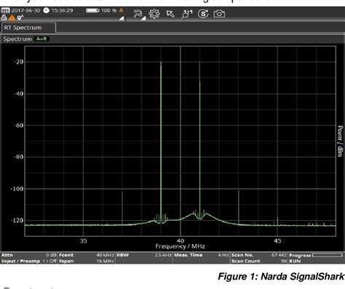
Task: Click the time 15:36:29
Action: (x=62, y=10)
